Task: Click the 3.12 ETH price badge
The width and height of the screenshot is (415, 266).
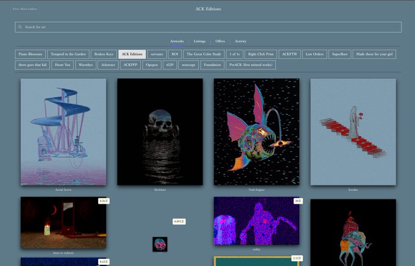Action: coord(297,258)
